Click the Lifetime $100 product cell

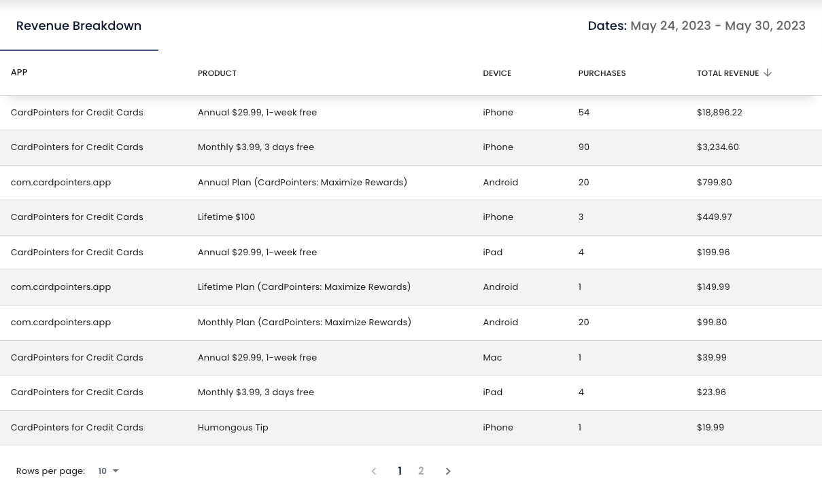[x=226, y=217]
